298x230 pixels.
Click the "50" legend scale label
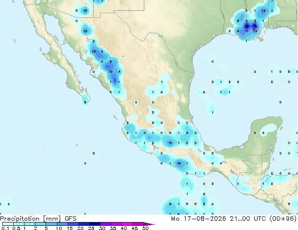pos(145,228)
